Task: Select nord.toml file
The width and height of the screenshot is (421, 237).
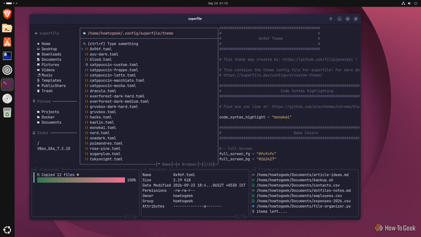Action: point(100,133)
